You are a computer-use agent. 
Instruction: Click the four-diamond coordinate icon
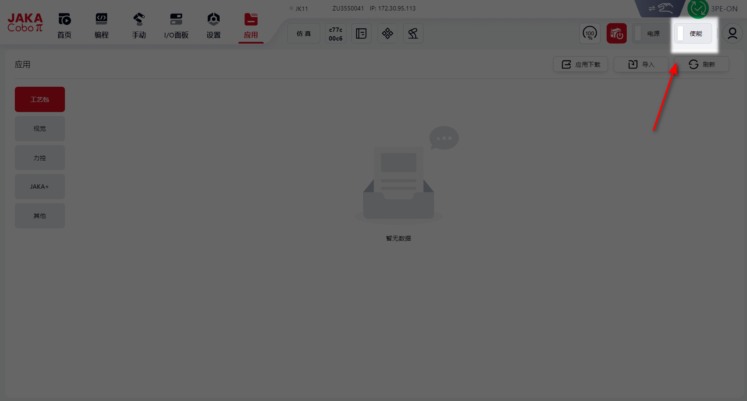[x=387, y=34]
